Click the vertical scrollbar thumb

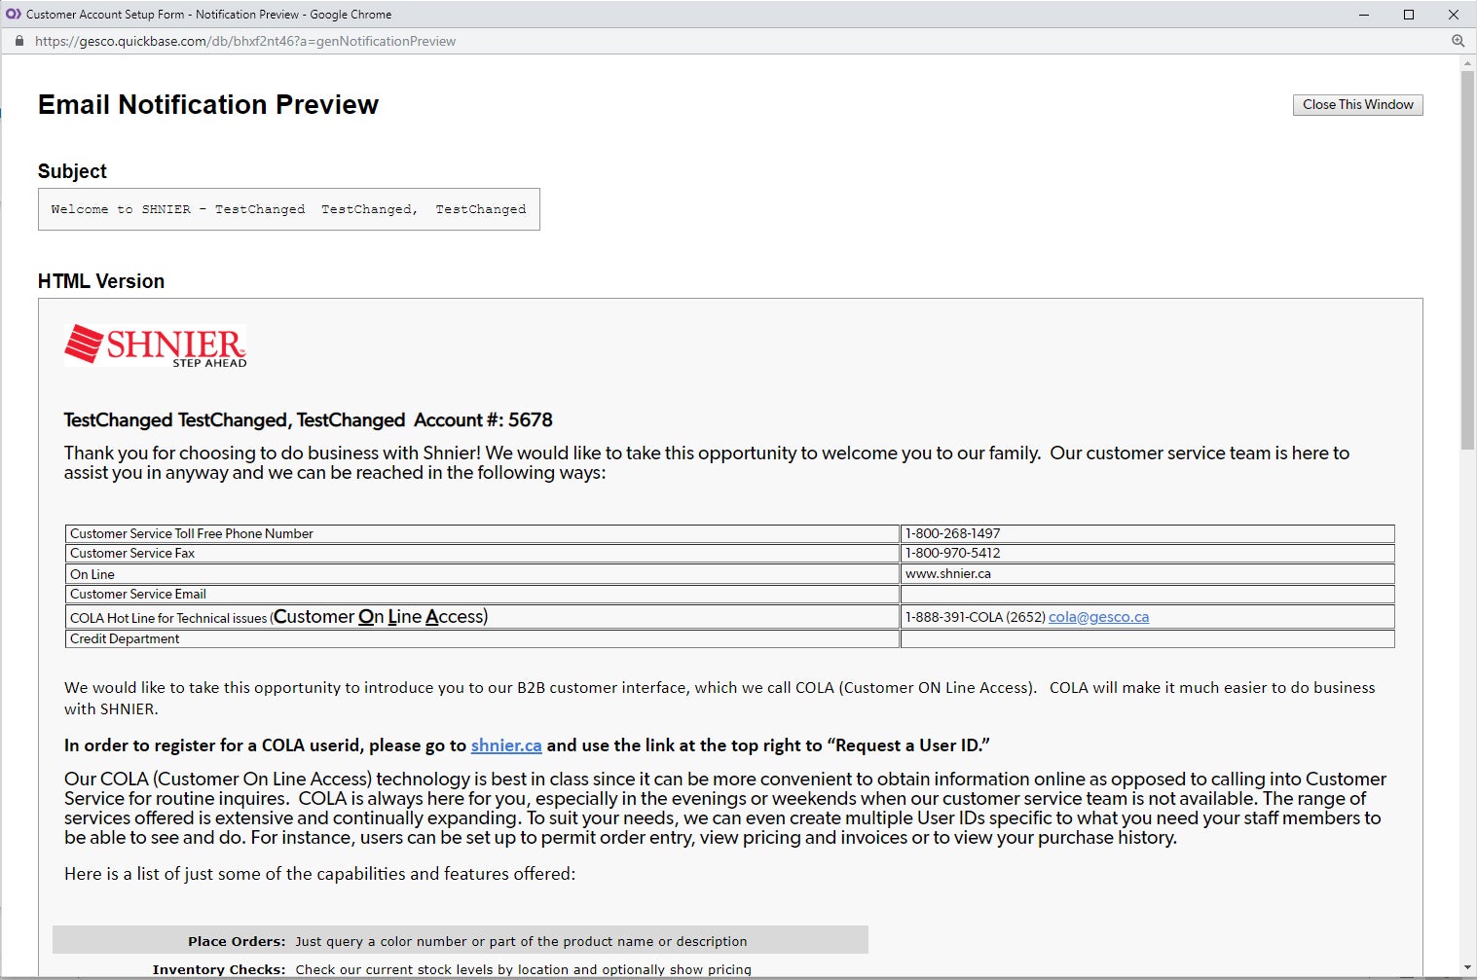click(x=1467, y=259)
